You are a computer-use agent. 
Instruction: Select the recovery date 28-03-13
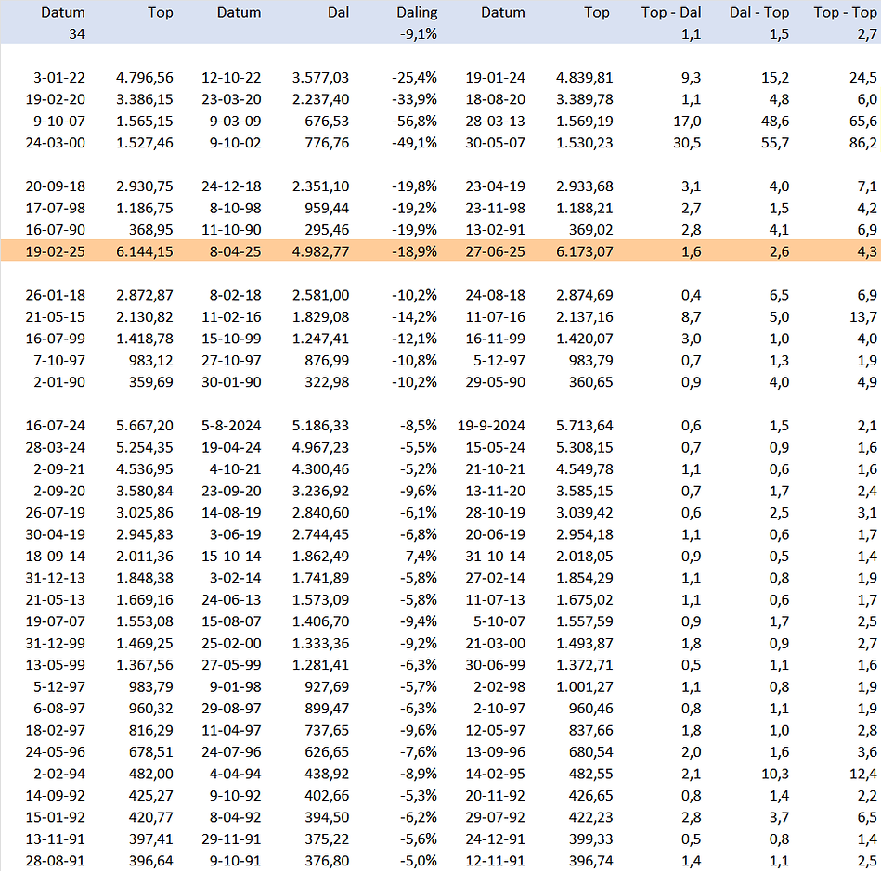pyautogui.click(x=495, y=122)
